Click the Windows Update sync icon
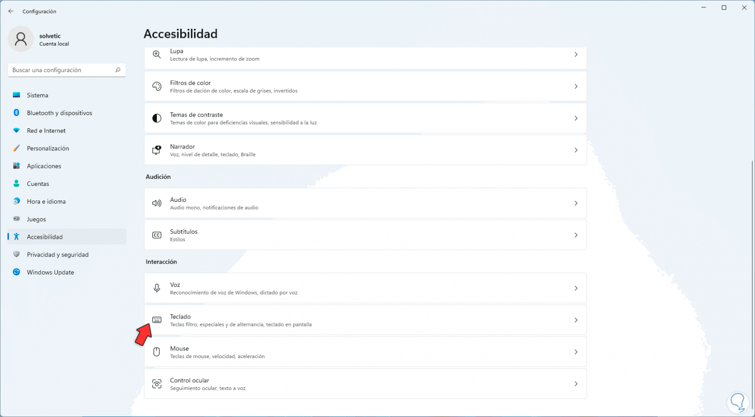 pos(16,272)
